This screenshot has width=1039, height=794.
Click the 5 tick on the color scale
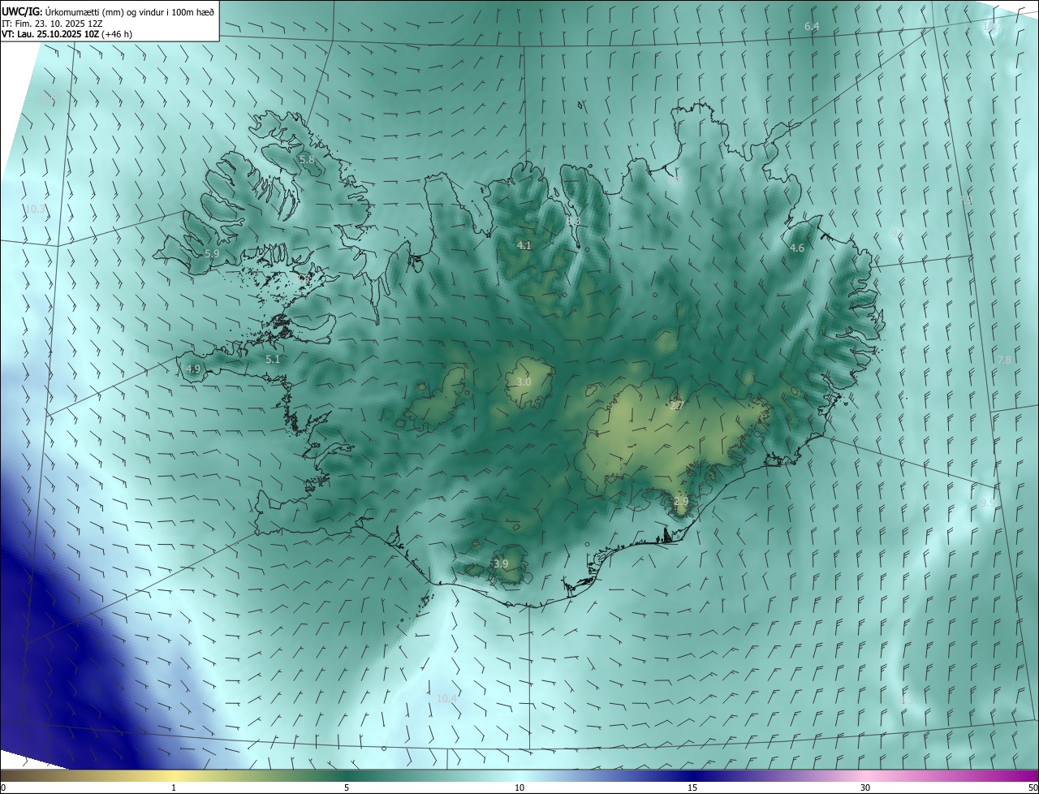pyautogui.click(x=347, y=788)
